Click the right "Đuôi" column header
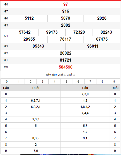121x155 pixels. tap(115, 88)
